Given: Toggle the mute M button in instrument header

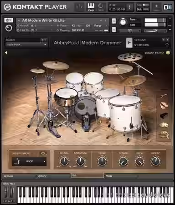Looking at the screenshot, I should tap(114, 30).
